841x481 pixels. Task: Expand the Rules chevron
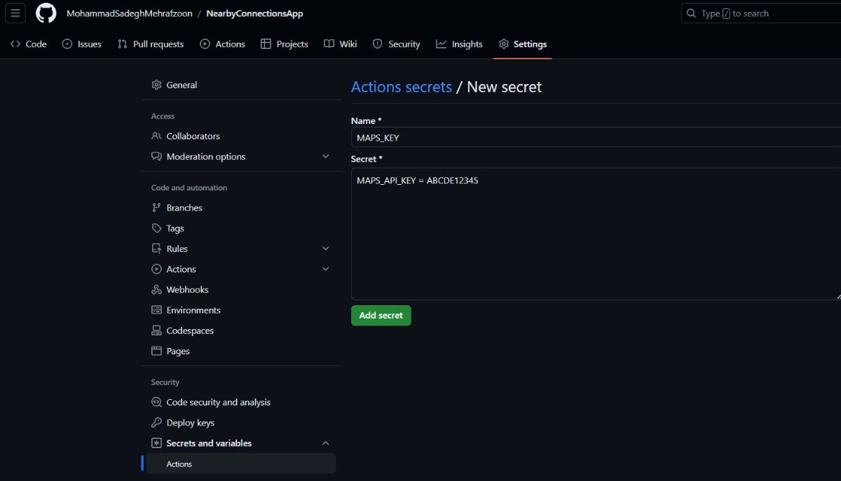click(325, 249)
